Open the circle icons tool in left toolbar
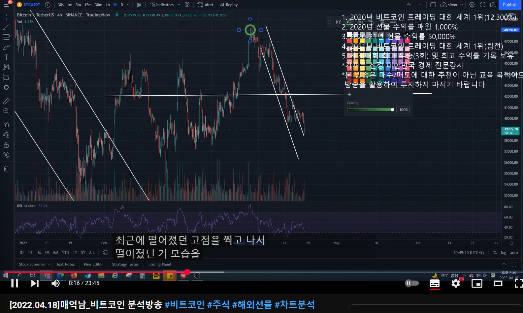This screenshot has width=523, height=313. [x=6, y=87]
